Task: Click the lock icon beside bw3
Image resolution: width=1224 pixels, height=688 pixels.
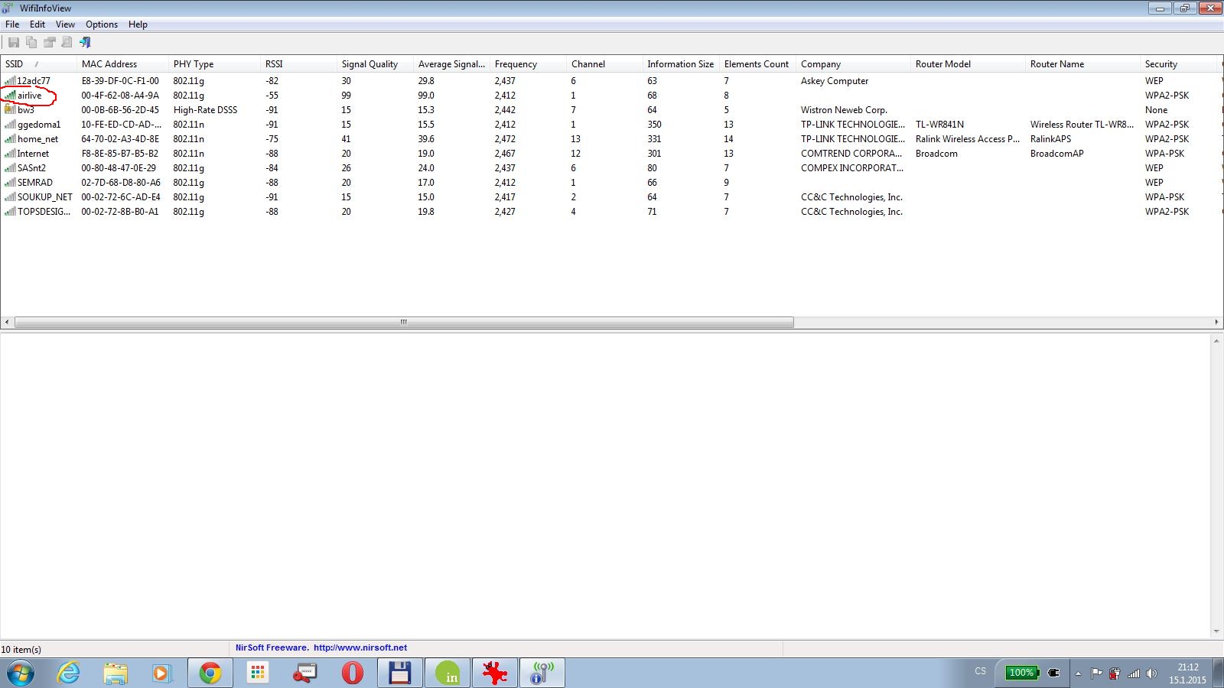Action: click(10, 109)
